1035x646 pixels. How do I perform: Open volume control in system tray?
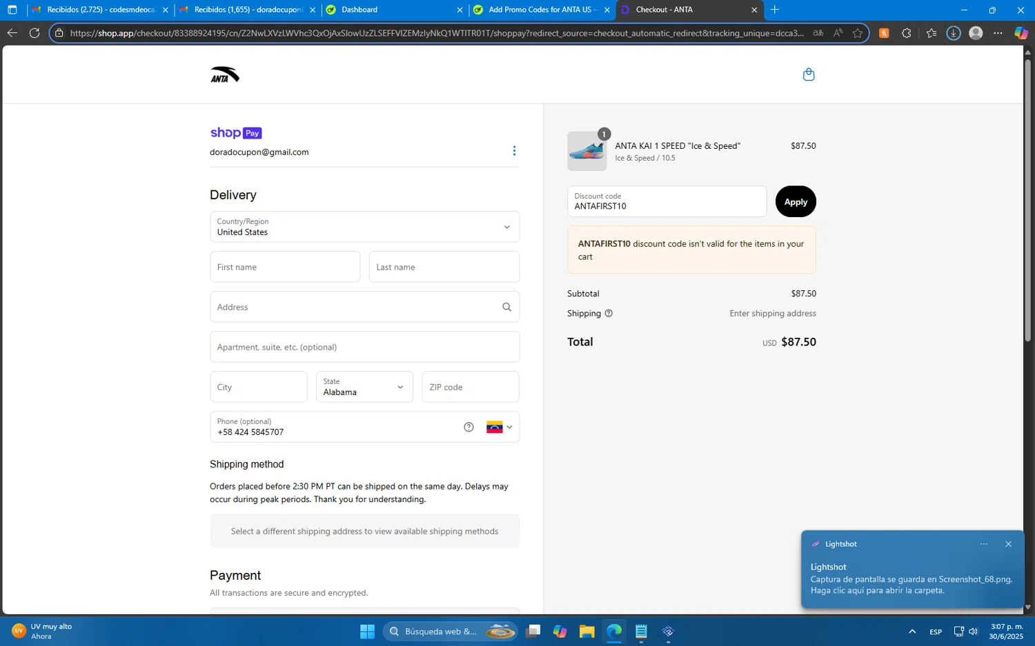pos(974,632)
